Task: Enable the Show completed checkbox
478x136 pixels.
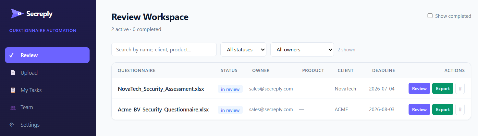Action: [430, 16]
